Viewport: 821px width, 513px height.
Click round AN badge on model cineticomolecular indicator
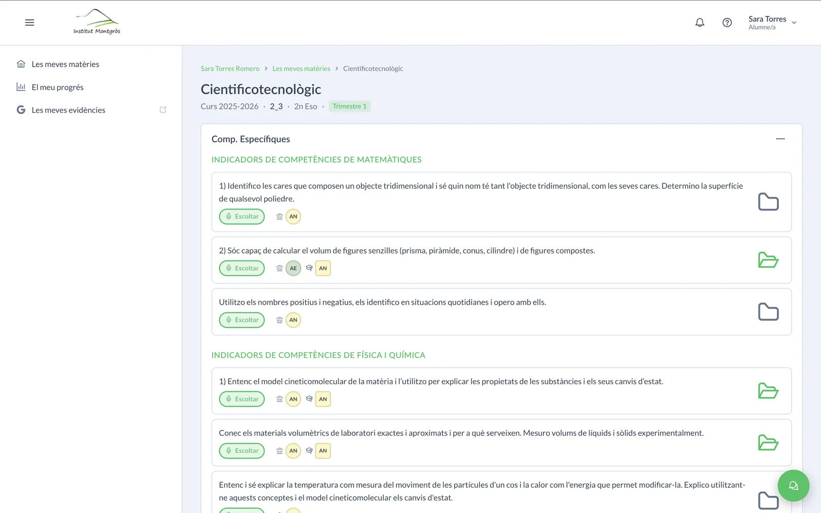tap(293, 399)
